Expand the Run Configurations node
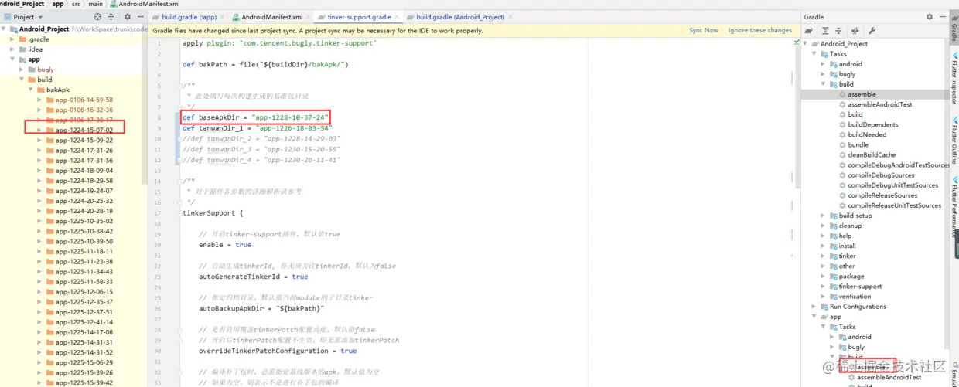 pyautogui.click(x=814, y=307)
